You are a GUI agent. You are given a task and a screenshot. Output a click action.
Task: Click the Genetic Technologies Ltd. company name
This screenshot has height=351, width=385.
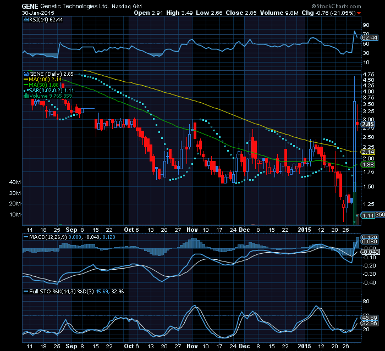tap(75, 7)
